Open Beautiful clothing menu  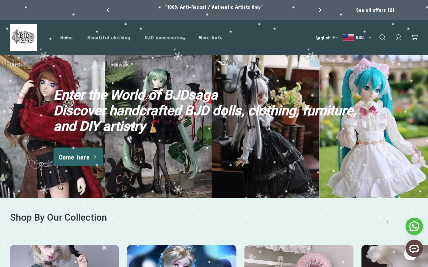tap(109, 37)
